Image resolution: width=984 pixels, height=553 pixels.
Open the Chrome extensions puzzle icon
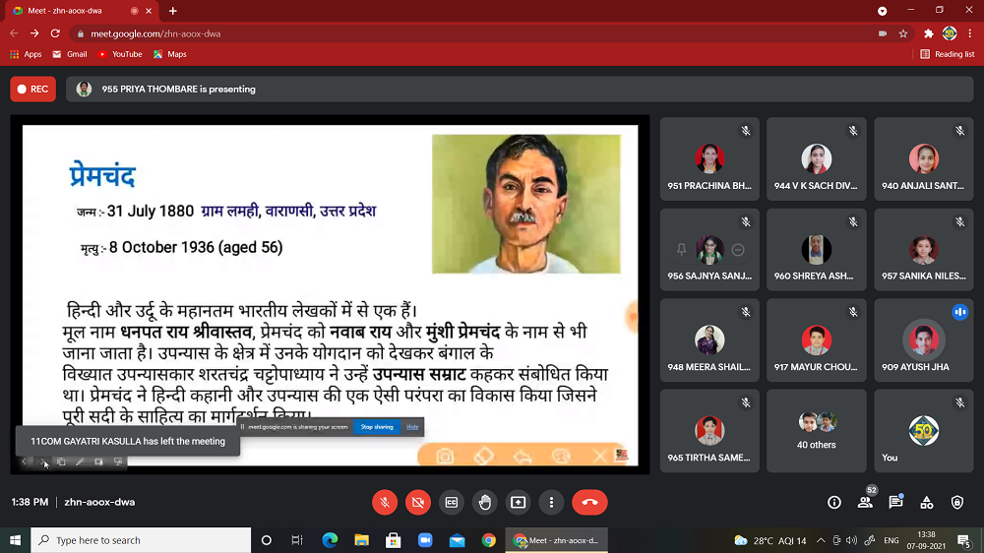(928, 33)
